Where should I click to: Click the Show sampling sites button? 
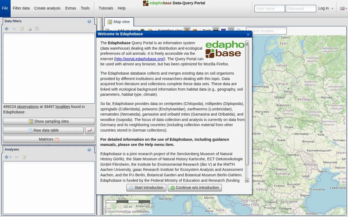(x=49, y=122)
